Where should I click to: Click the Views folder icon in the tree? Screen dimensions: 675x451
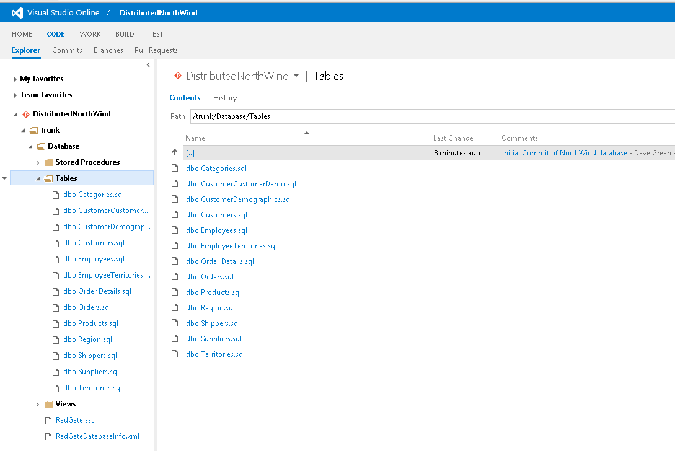point(48,404)
